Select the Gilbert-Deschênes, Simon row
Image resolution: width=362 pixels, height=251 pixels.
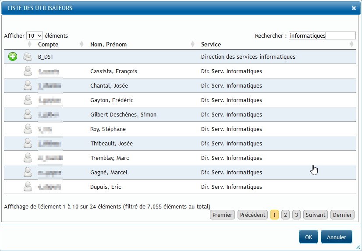tap(180, 114)
